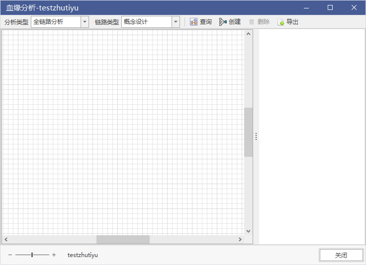Image resolution: width=366 pixels, height=265 pixels.
Task: Click the vertical scrollbar down arrow
Action: [248, 231]
